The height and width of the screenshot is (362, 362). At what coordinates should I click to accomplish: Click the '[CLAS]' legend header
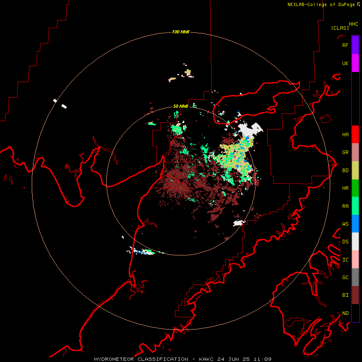340,28
